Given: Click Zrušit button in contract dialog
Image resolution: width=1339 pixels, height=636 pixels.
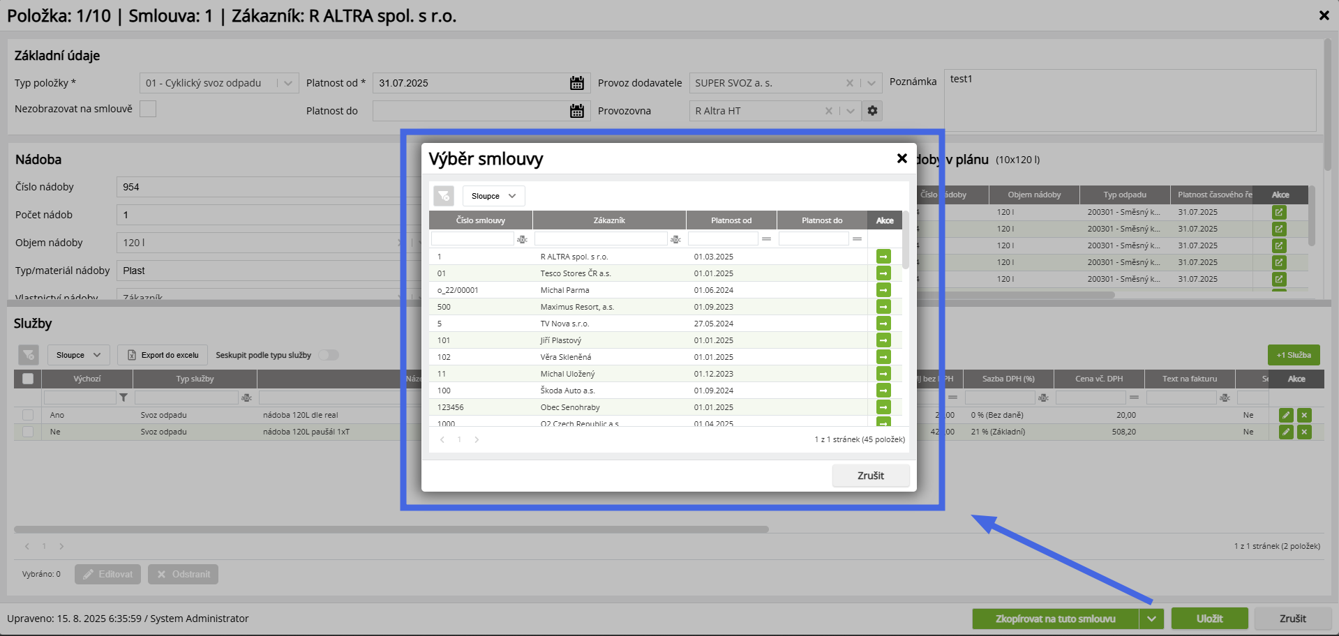Looking at the screenshot, I should pyautogui.click(x=870, y=476).
